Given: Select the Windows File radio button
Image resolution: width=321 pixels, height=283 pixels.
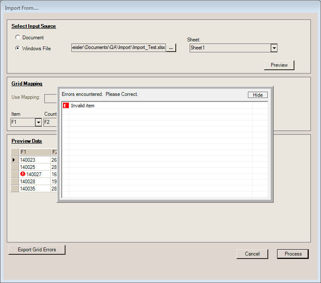Looking at the screenshot, I should click(18, 48).
